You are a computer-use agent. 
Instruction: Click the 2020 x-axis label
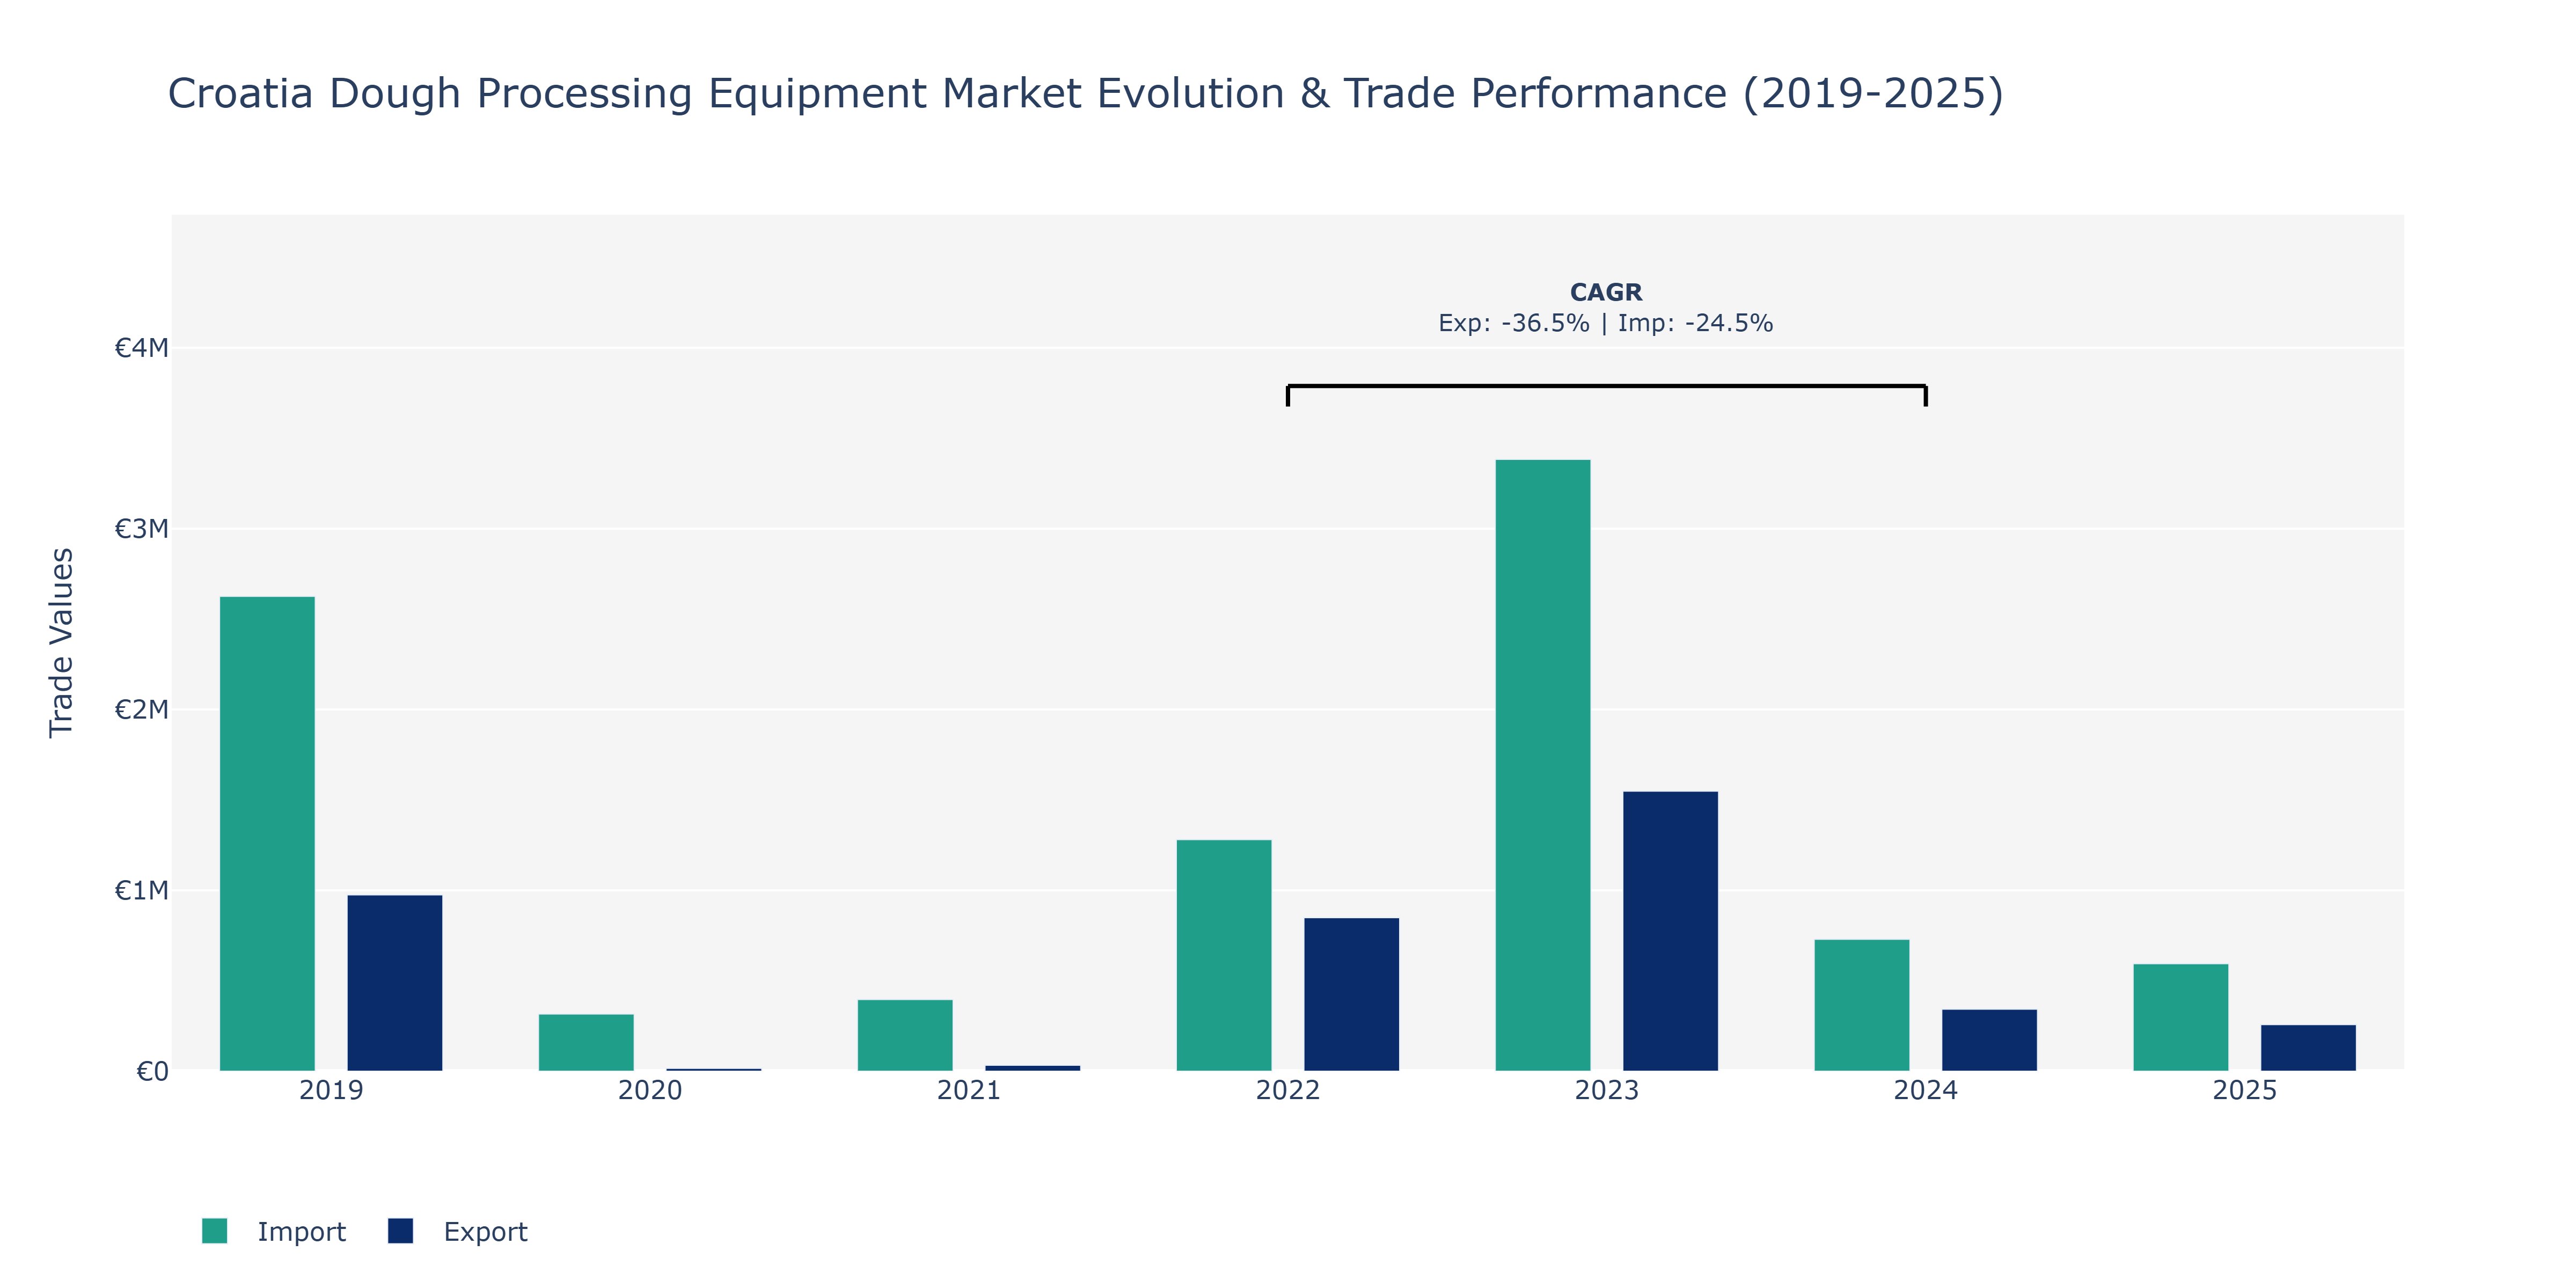coord(650,1090)
